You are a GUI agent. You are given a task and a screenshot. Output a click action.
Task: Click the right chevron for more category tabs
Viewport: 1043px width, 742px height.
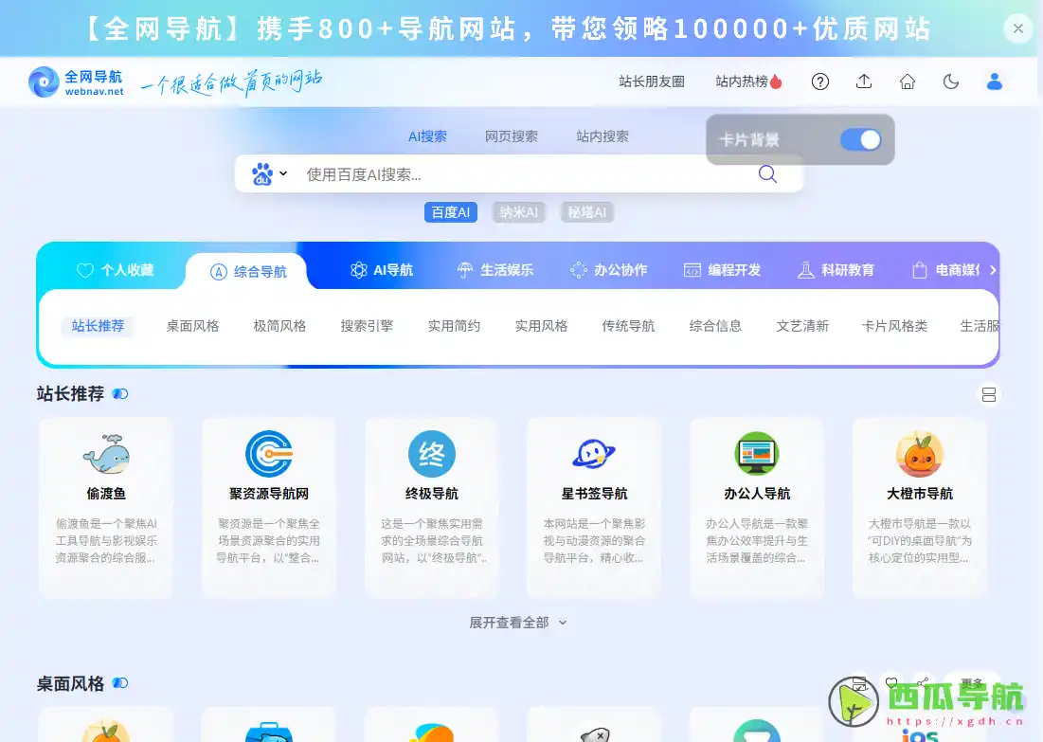pos(993,269)
